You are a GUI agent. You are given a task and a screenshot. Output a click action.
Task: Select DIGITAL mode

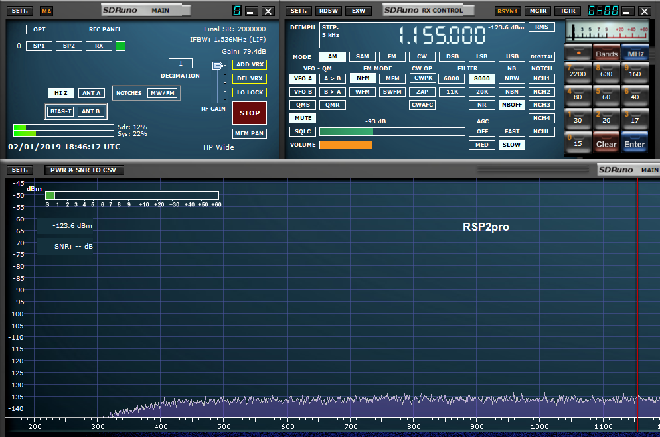[x=542, y=56]
